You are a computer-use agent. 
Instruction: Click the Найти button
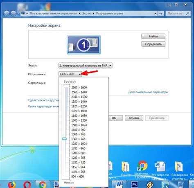(x=153, y=36)
